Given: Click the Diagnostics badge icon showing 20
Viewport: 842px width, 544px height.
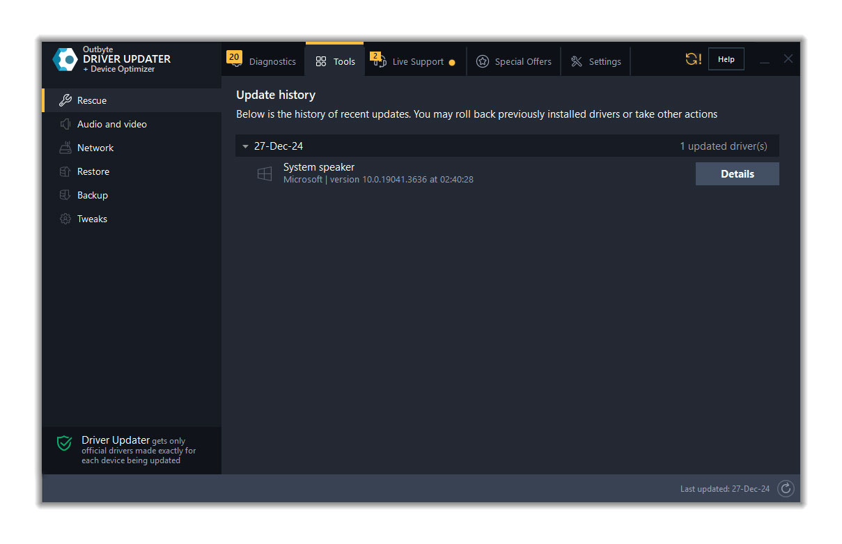Looking at the screenshot, I should coord(234,59).
